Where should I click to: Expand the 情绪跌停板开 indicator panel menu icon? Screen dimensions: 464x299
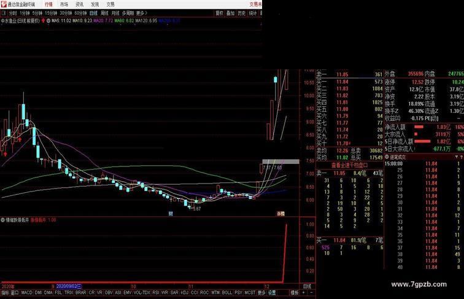[2, 220]
